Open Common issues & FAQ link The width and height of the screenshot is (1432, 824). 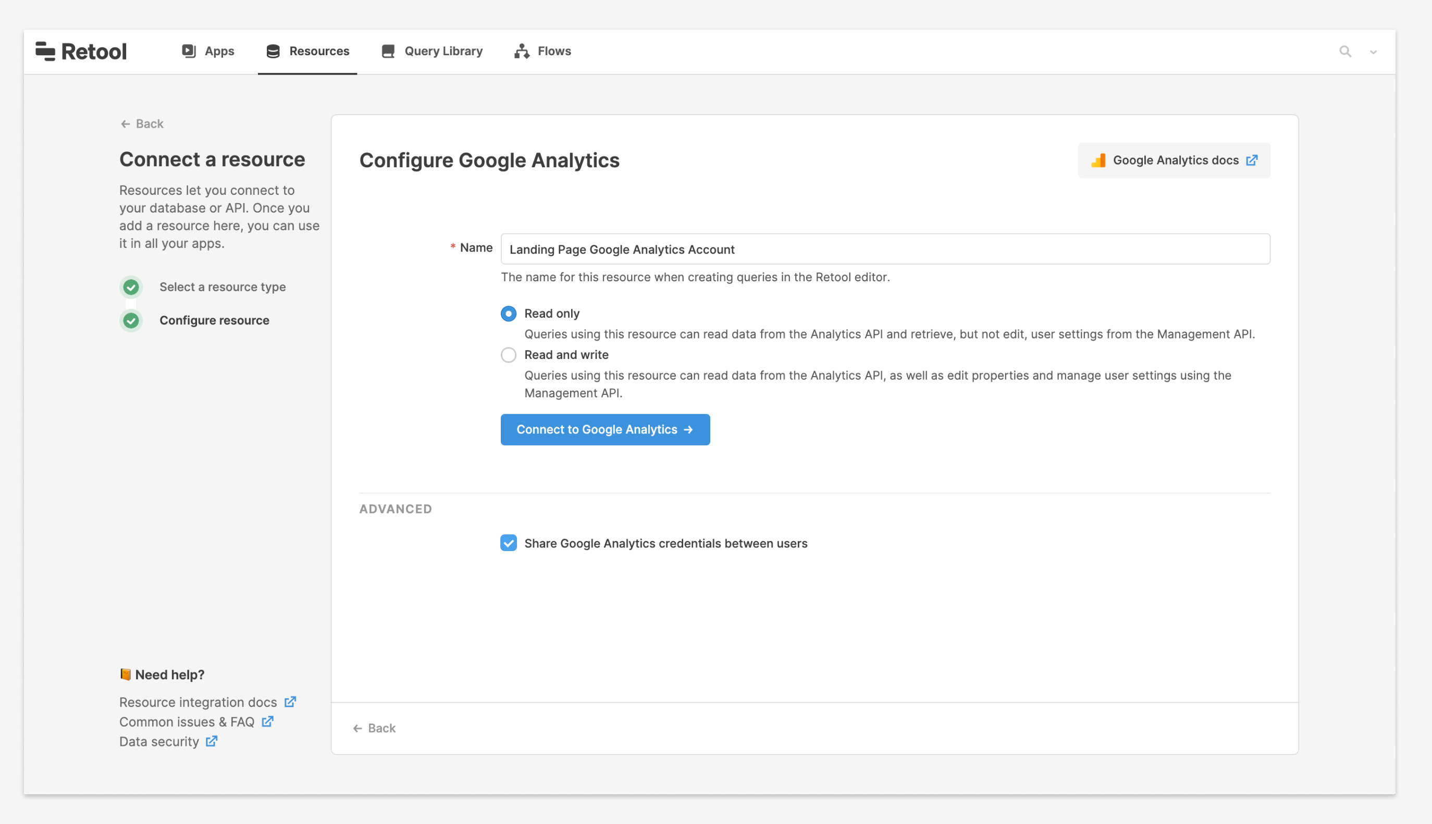point(186,722)
